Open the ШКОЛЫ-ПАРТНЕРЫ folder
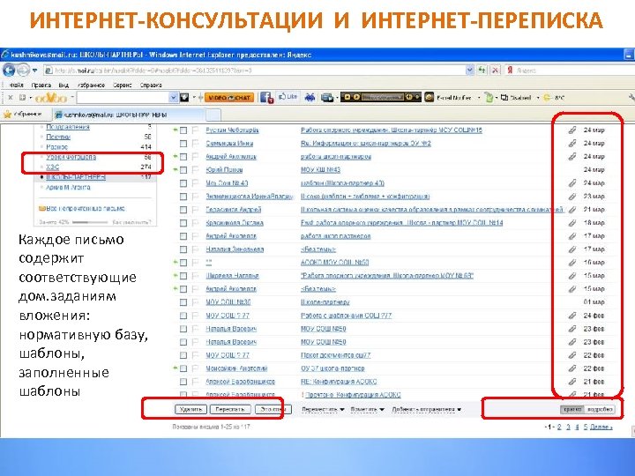Screen dimensions: 635x476 point(76,177)
